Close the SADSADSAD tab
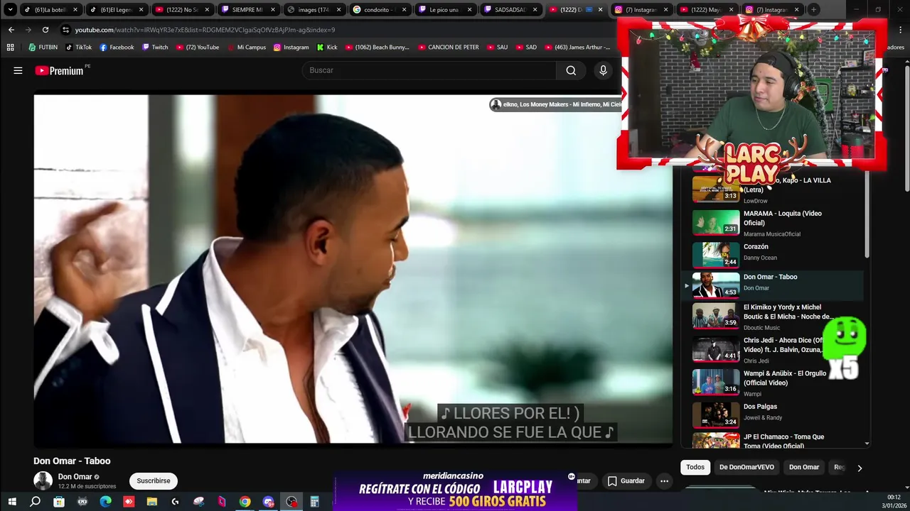 coord(535,10)
